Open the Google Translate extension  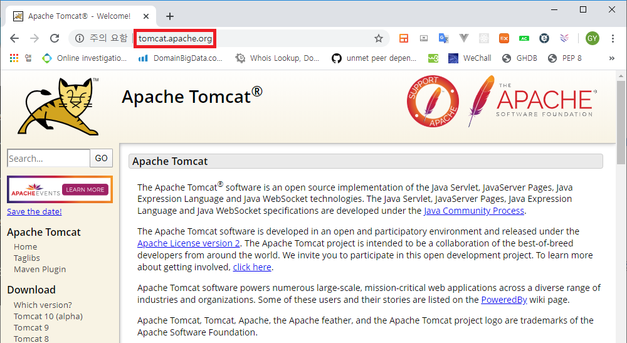pos(443,38)
